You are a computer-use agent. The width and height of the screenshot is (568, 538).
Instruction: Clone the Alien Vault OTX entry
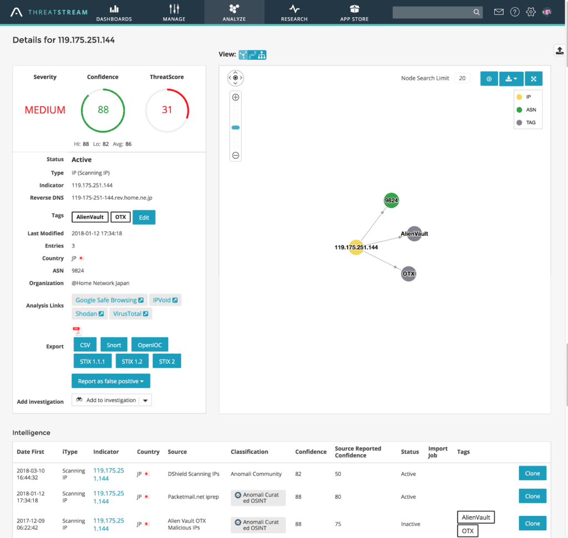(x=532, y=524)
